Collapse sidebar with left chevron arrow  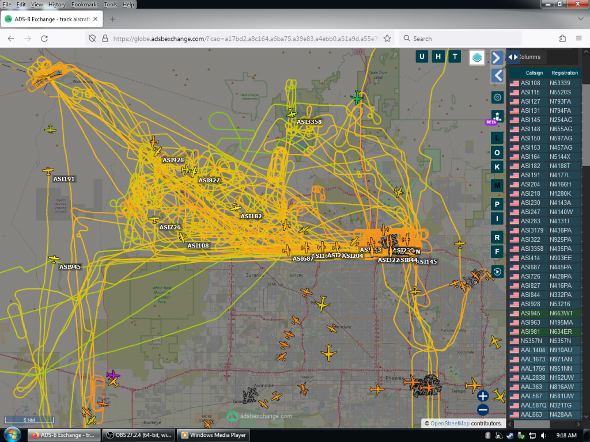[497, 75]
